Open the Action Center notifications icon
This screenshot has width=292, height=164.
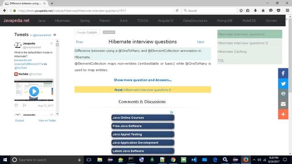click(x=285, y=160)
